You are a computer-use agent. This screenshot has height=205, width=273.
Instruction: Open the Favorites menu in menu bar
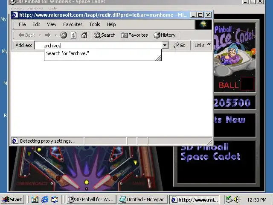point(73,24)
